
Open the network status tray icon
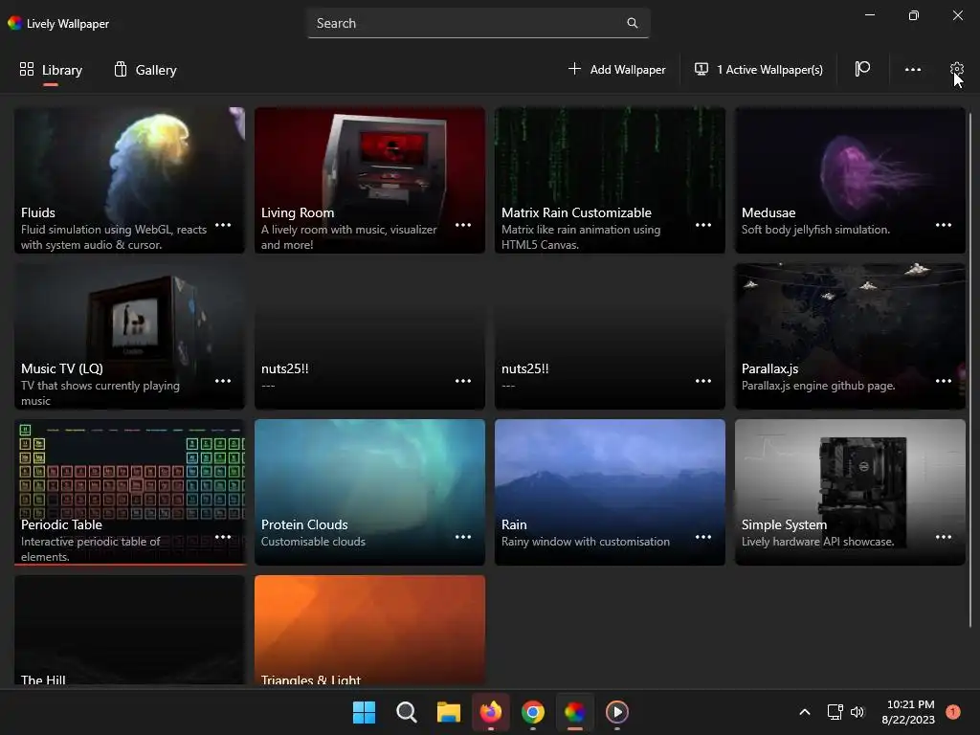click(835, 712)
